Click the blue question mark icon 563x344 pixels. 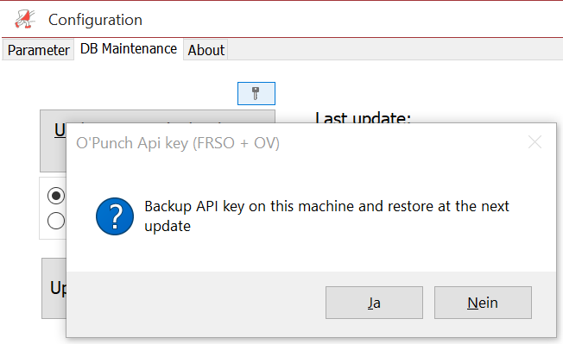click(115, 216)
